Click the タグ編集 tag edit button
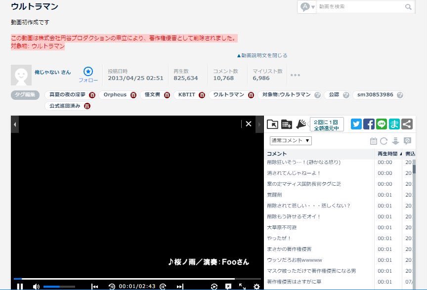Image resolution: width=427 pixels, height=290 pixels. coord(25,95)
